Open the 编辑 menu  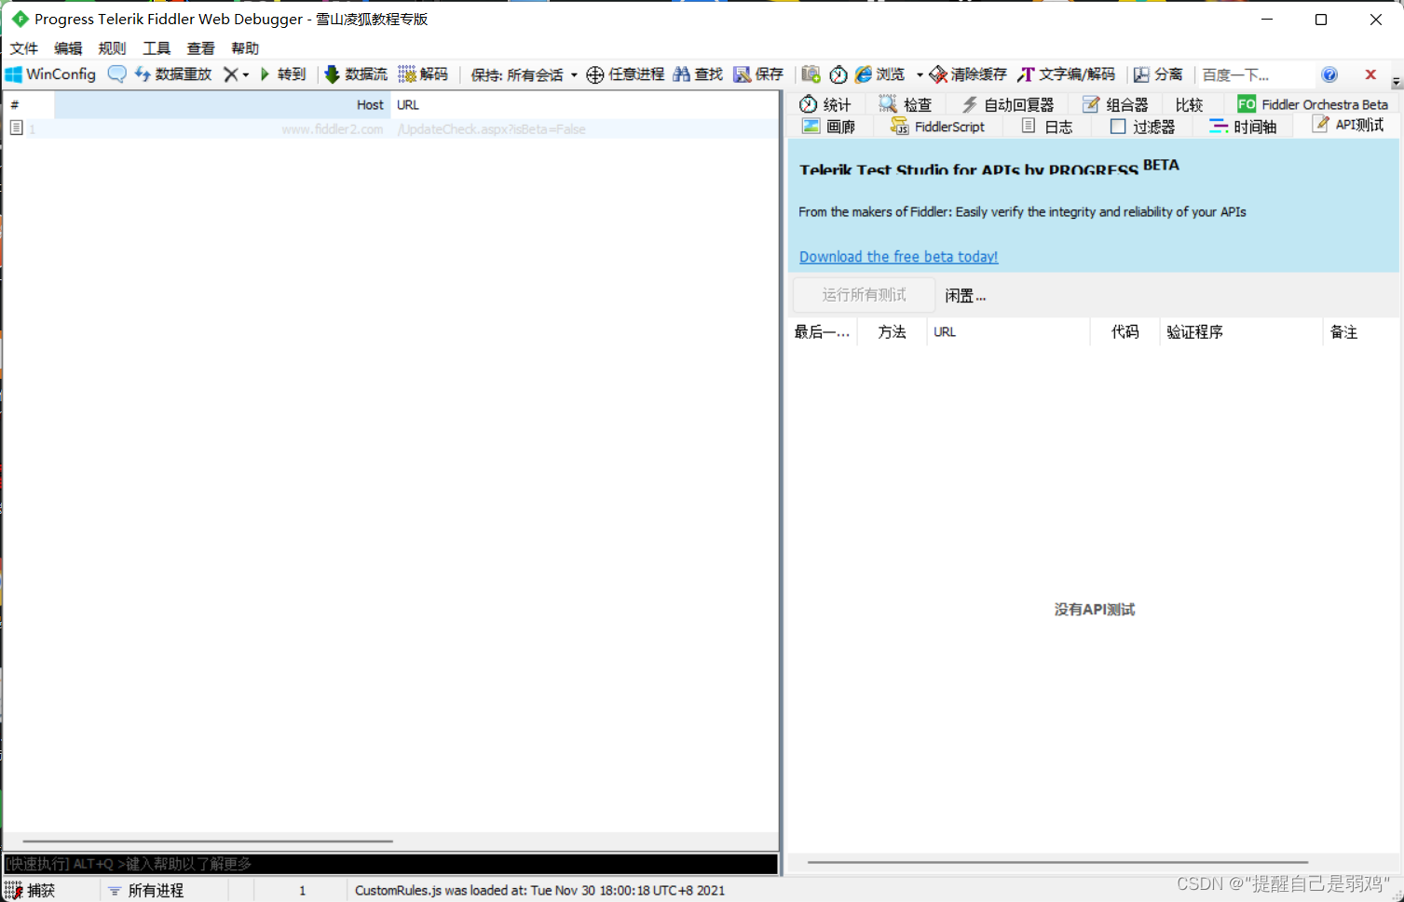(68, 48)
